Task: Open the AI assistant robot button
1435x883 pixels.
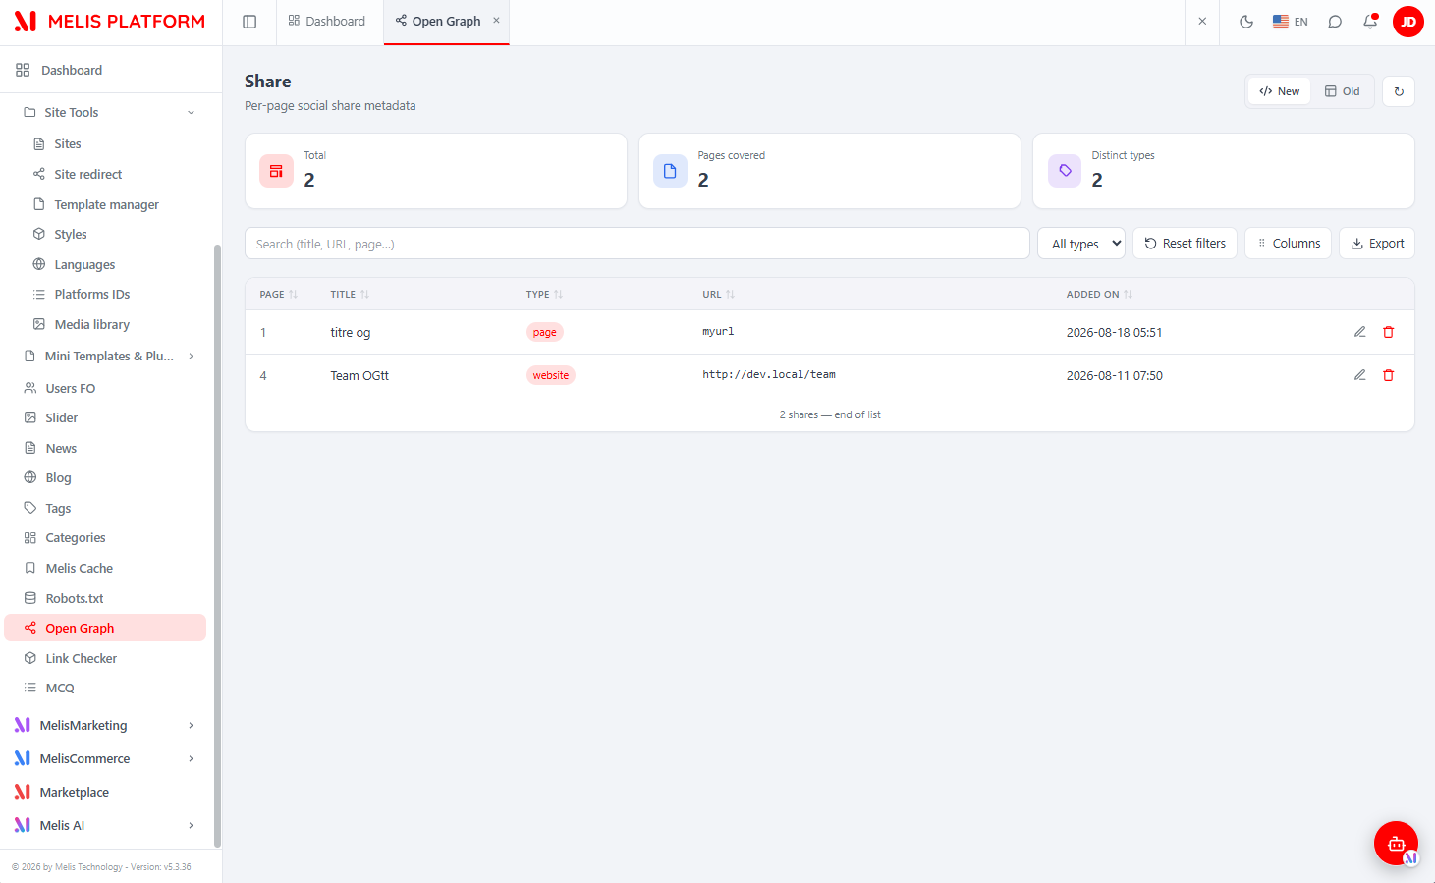Action: [x=1396, y=843]
